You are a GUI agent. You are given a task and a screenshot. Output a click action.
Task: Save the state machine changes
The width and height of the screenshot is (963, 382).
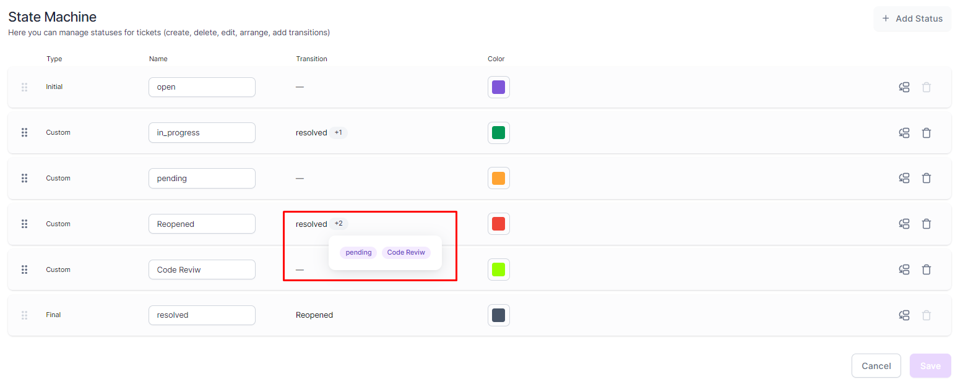[930, 366]
